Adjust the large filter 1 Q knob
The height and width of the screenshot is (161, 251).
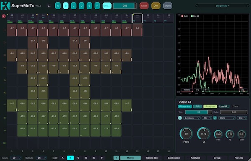(x=204, y=134)
